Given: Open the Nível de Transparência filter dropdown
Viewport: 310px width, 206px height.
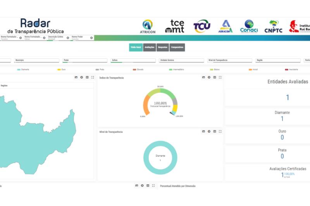Looking at the screenshot, I should coord(229,61).
